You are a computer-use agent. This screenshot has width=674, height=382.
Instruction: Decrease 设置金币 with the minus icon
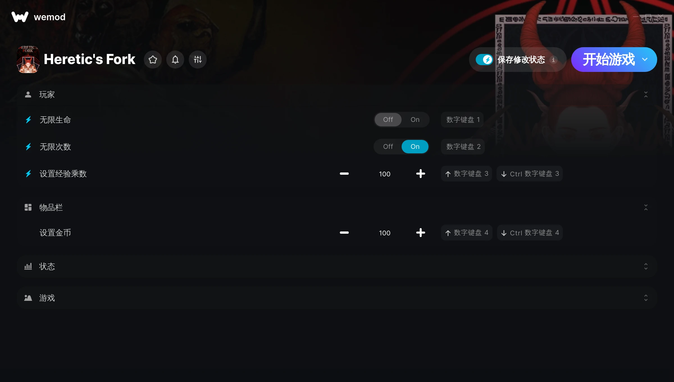[344, 233]
